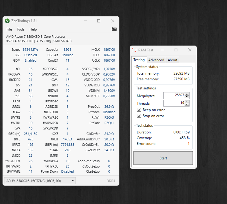Click the CLDO VDDP value 0,9002V

(x=109, y=74)
